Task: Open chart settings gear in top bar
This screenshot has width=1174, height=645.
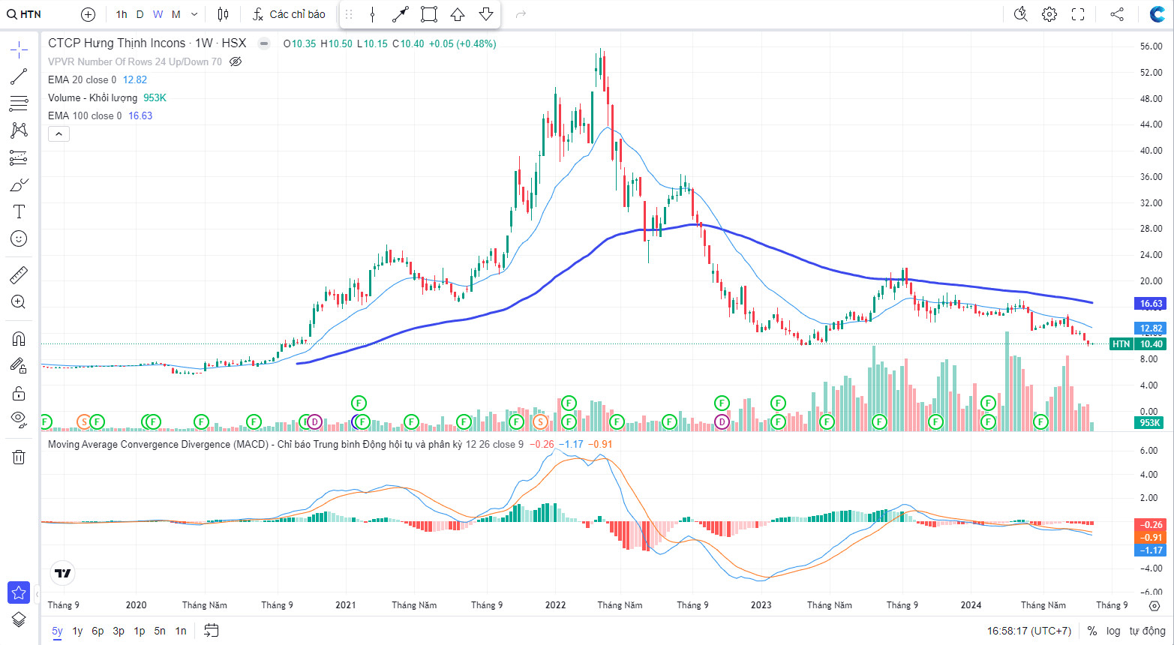Action: [x=1049, y=14]
